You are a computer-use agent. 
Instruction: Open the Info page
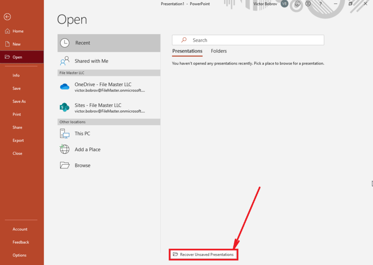tap(22, 75)
